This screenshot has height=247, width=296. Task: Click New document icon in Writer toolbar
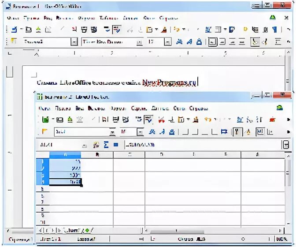click(14, 30)
